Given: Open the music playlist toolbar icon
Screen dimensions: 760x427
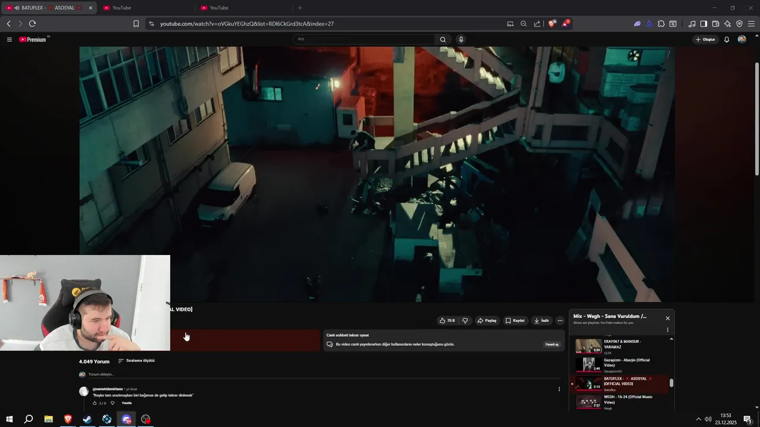Looking at the screenshot, I should tap(692, 24).
